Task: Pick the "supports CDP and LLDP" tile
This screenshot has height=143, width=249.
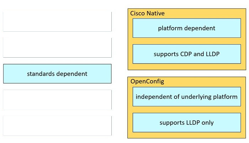Action: [186, 54]
